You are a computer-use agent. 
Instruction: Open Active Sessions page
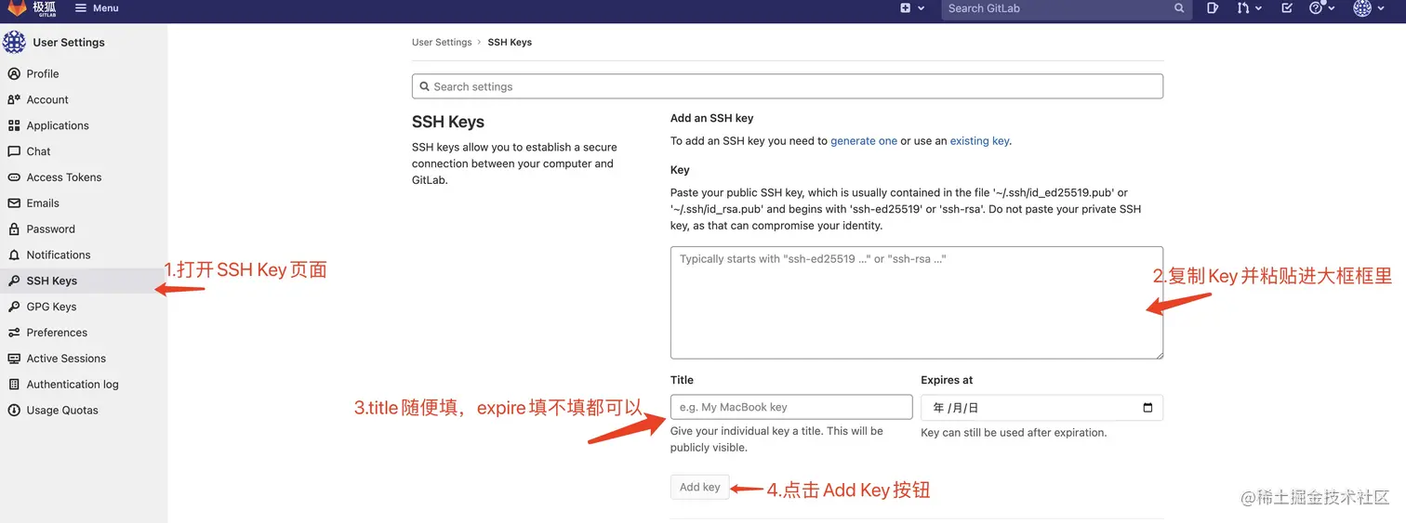66,359
